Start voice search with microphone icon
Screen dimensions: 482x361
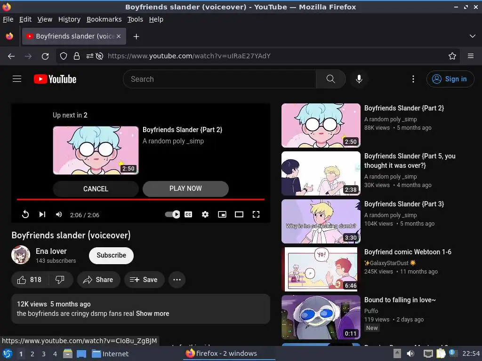click(359, 79)
